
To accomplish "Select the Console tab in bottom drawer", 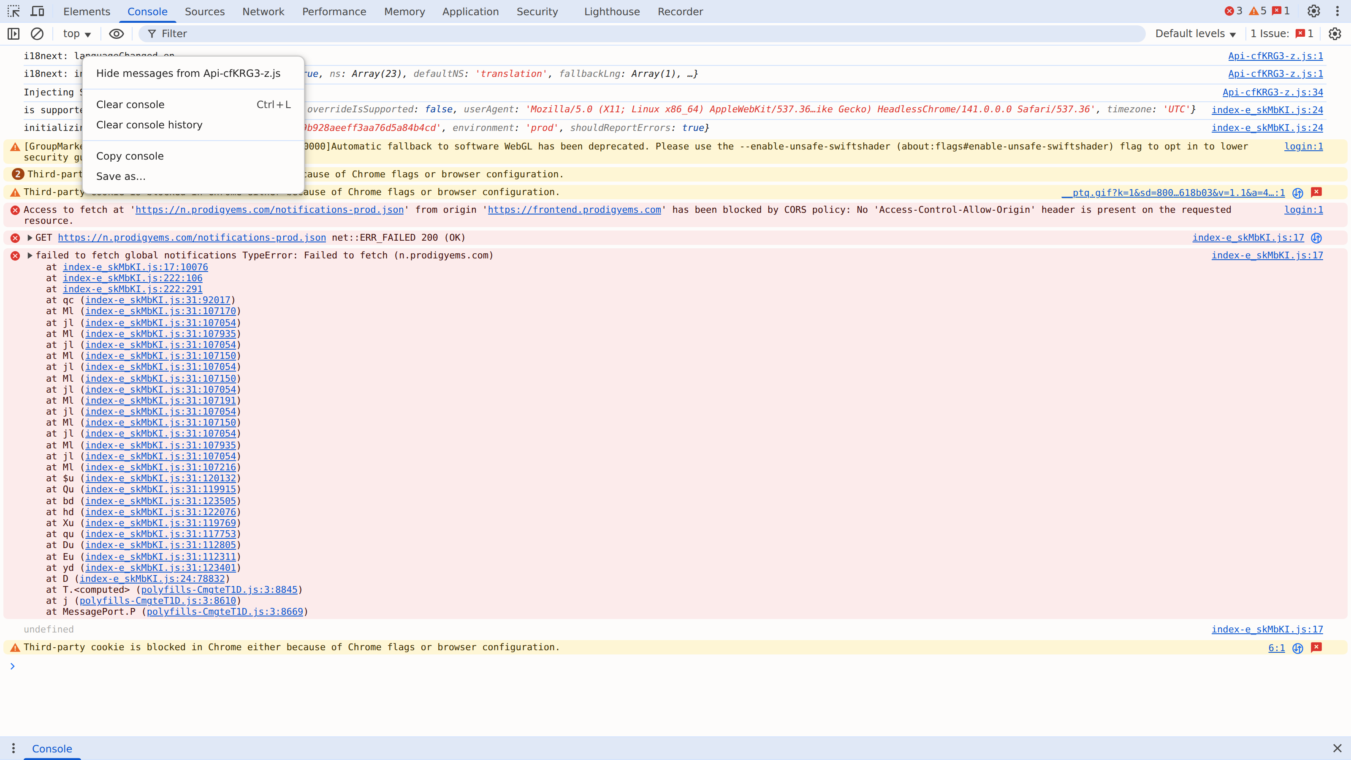I will (x=52, y=749).
